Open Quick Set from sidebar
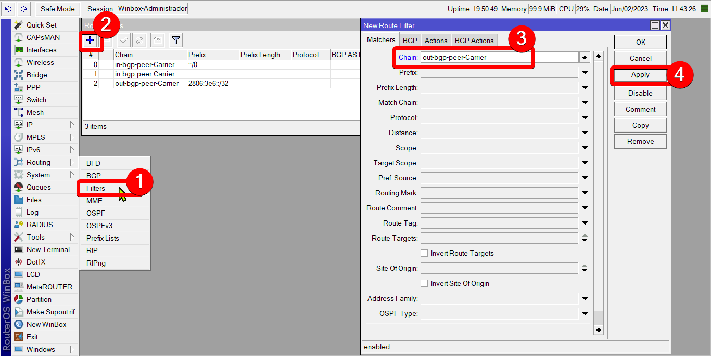711x356 pixels. pyautogui.click(x=41, y=25)
